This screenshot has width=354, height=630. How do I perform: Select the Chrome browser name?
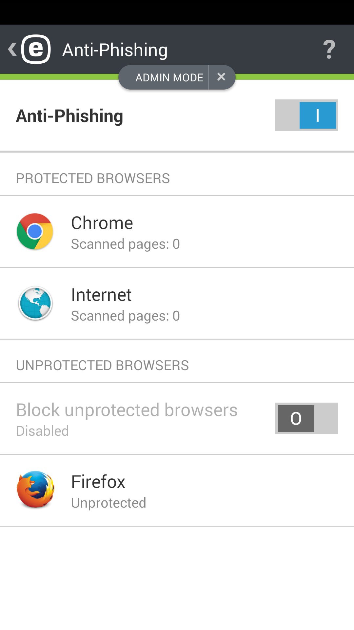[x=102, y=223]
